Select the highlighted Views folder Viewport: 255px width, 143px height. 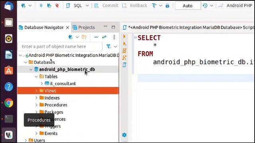tap(50, 91)
